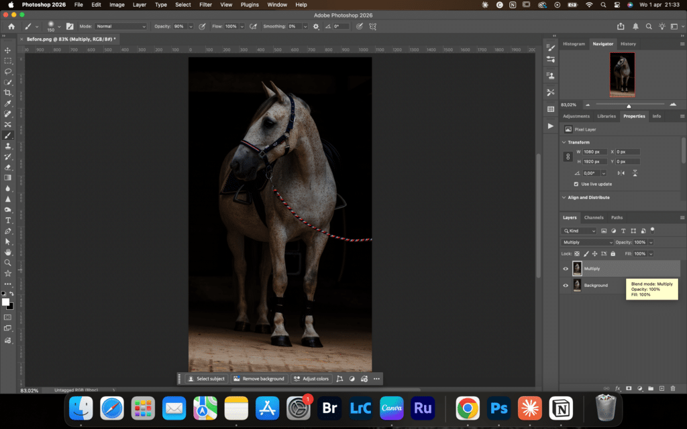Viewport: 687px width, 429px height.
Task: Create a new layer with plus icon
Action: 662,388
